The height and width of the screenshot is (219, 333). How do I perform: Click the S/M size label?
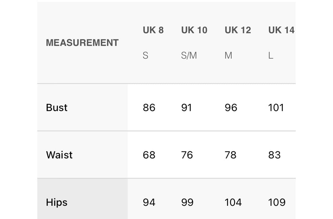[x=189, y=56]
